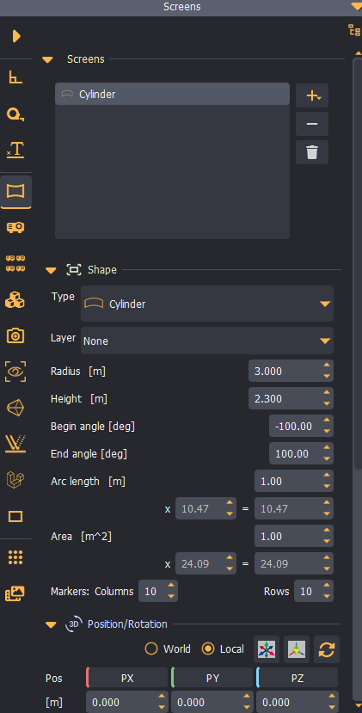
Task: Open the Screens panel title menu arrow
Action: (356, 6)
